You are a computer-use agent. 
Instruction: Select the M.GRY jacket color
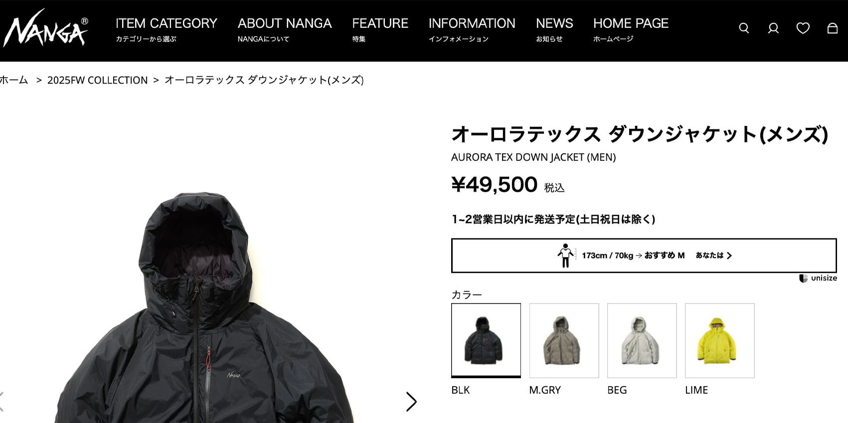click(564, 340)
